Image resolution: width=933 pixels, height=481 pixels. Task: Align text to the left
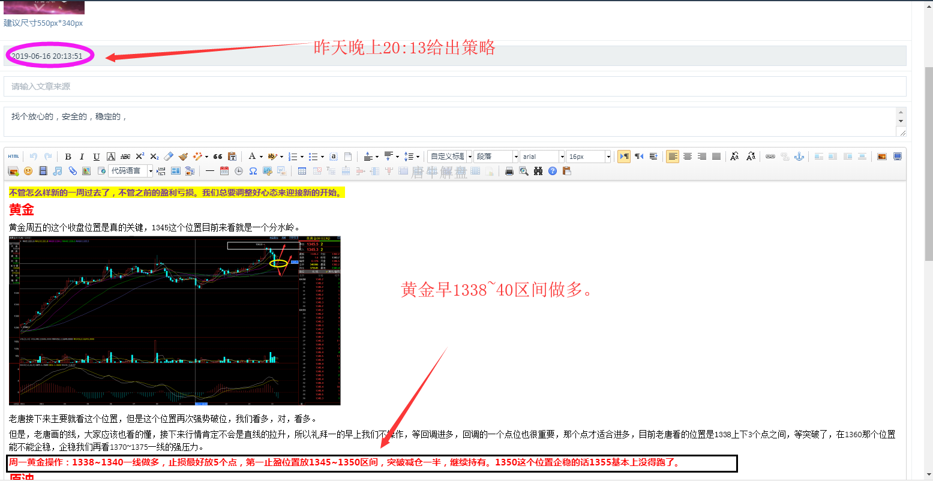point(673,157)
